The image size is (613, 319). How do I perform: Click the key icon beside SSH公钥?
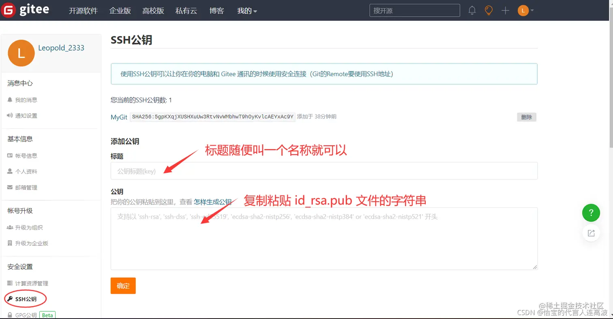click(x=10, y=299)
